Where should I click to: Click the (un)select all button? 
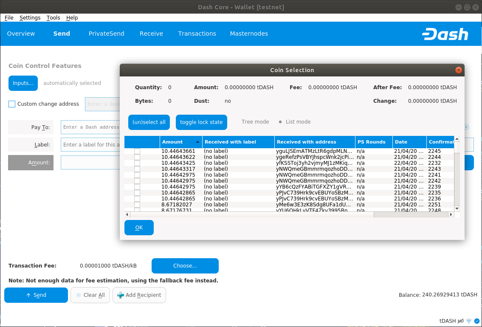click(149, 122)
